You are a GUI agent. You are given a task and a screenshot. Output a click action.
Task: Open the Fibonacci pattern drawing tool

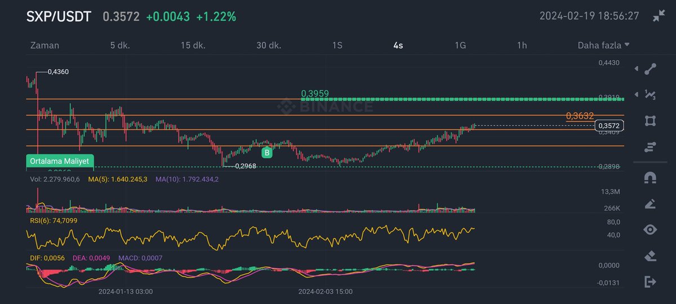(651, 95)
